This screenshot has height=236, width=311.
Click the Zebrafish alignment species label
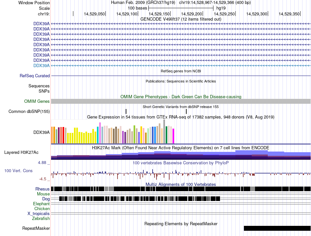pyautogui.click(x=41, y=219)
